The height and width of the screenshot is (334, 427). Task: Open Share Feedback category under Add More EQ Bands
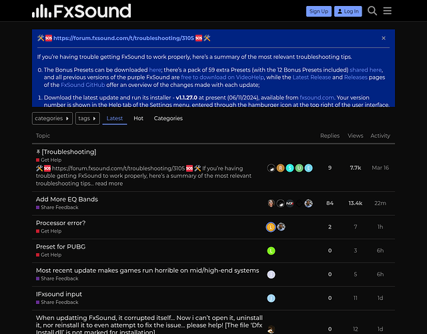point(57,208)
